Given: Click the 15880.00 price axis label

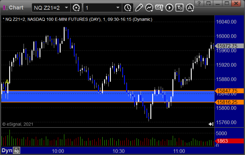Looking at the screenshot, I should pyautogui.click(x=226, y=79).
